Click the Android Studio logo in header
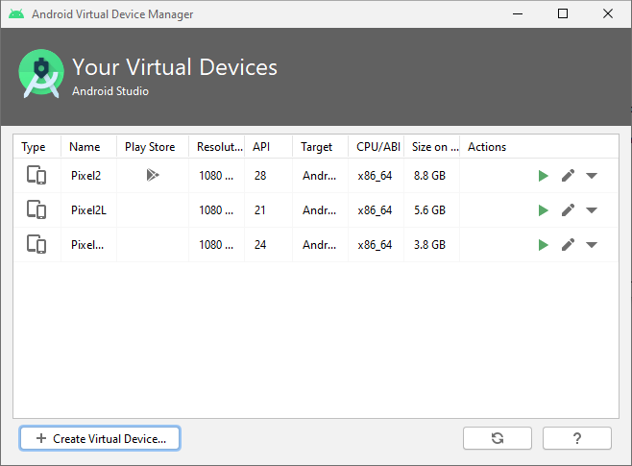This screenshot has width=632, height=466. coord(41,73)
